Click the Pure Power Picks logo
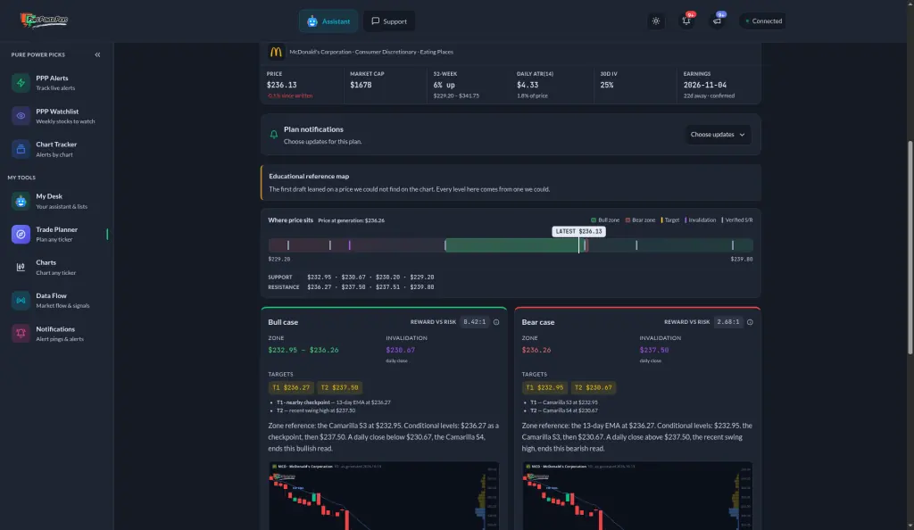This screenshot has width=914, height=530. point(45,21)
